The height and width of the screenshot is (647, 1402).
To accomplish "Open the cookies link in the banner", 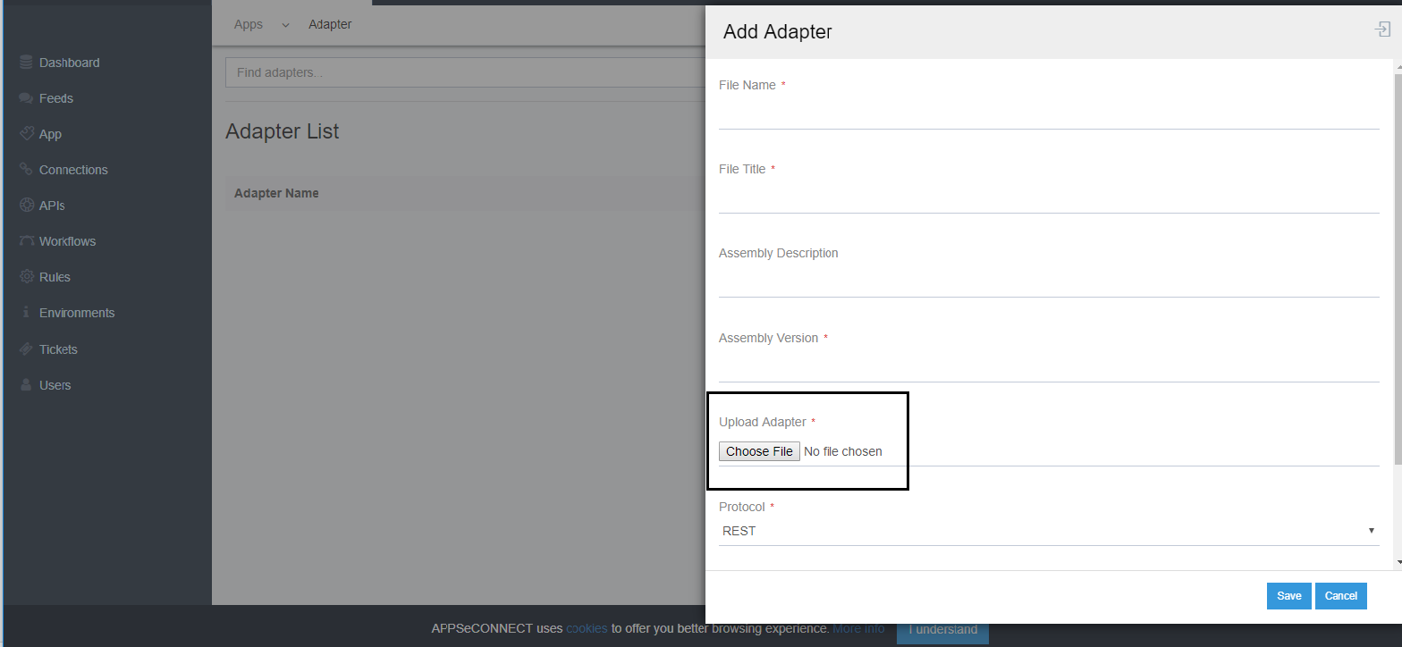I will pos(587,628).
